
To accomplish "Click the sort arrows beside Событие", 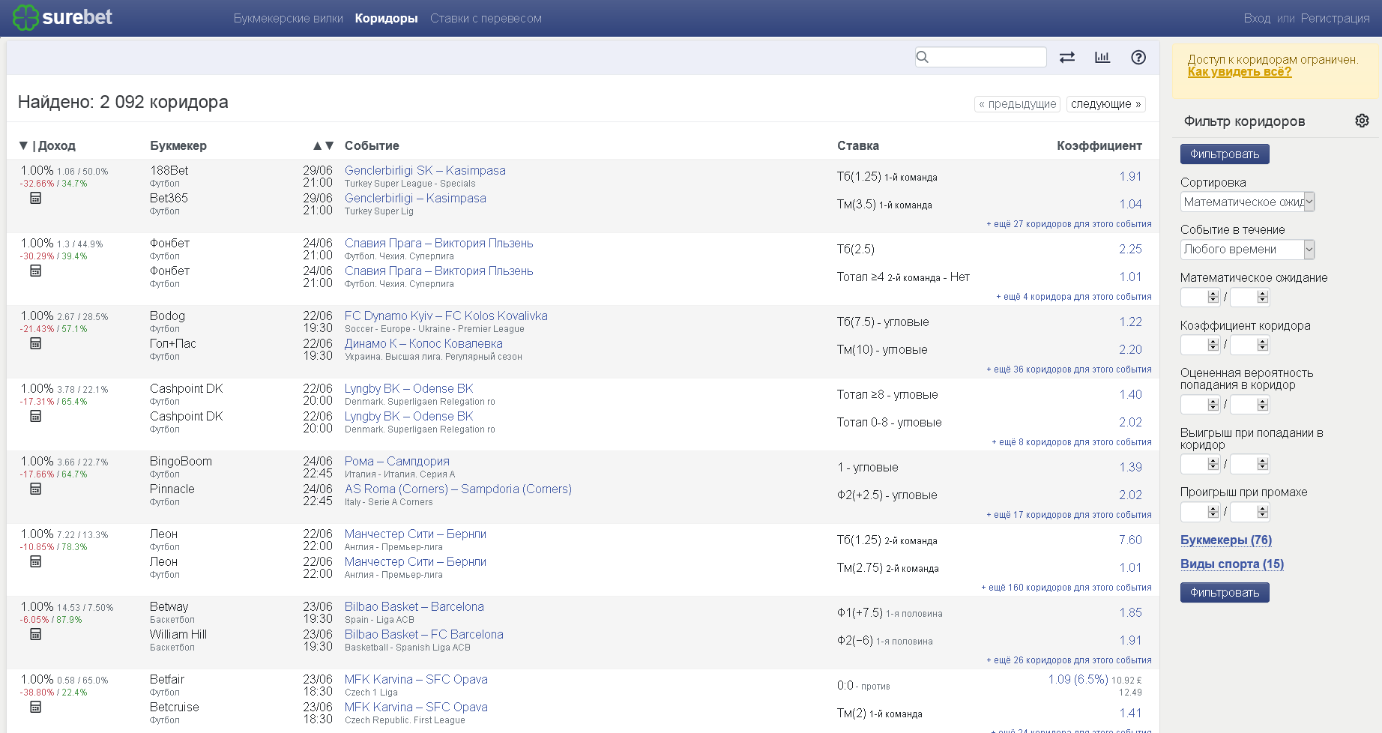I will click(323, 145).
